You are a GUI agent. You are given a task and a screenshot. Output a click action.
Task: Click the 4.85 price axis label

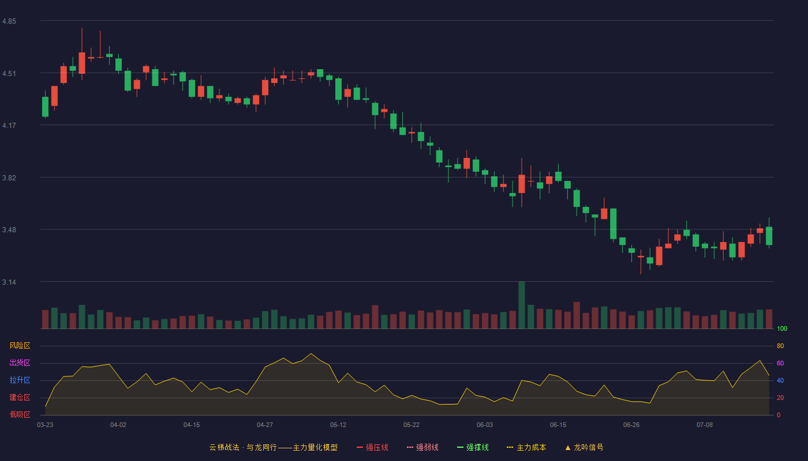point(9,21)
